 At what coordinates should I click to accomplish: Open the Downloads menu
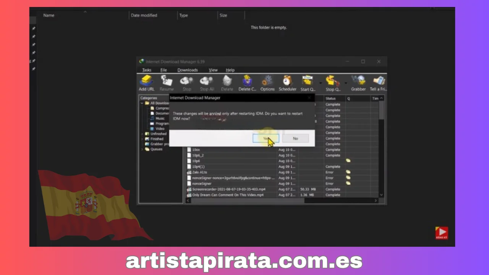[188, 70]
